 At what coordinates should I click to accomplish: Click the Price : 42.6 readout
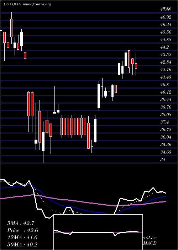tap(22, 230)
